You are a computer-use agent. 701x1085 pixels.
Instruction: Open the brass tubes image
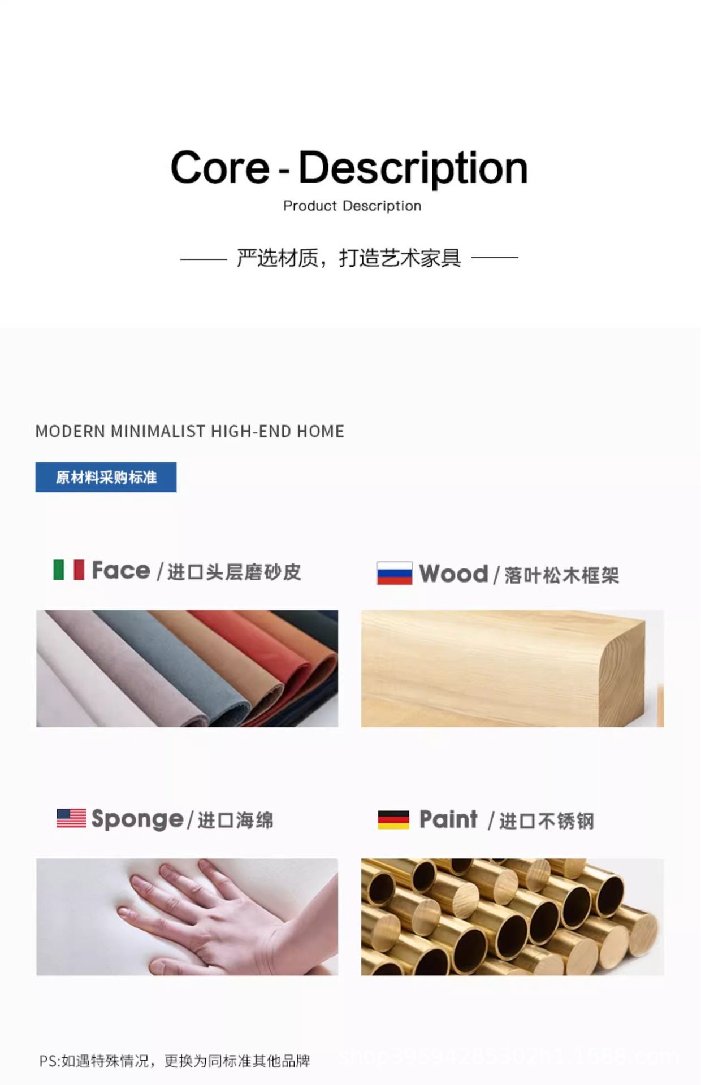click(512, 917)
